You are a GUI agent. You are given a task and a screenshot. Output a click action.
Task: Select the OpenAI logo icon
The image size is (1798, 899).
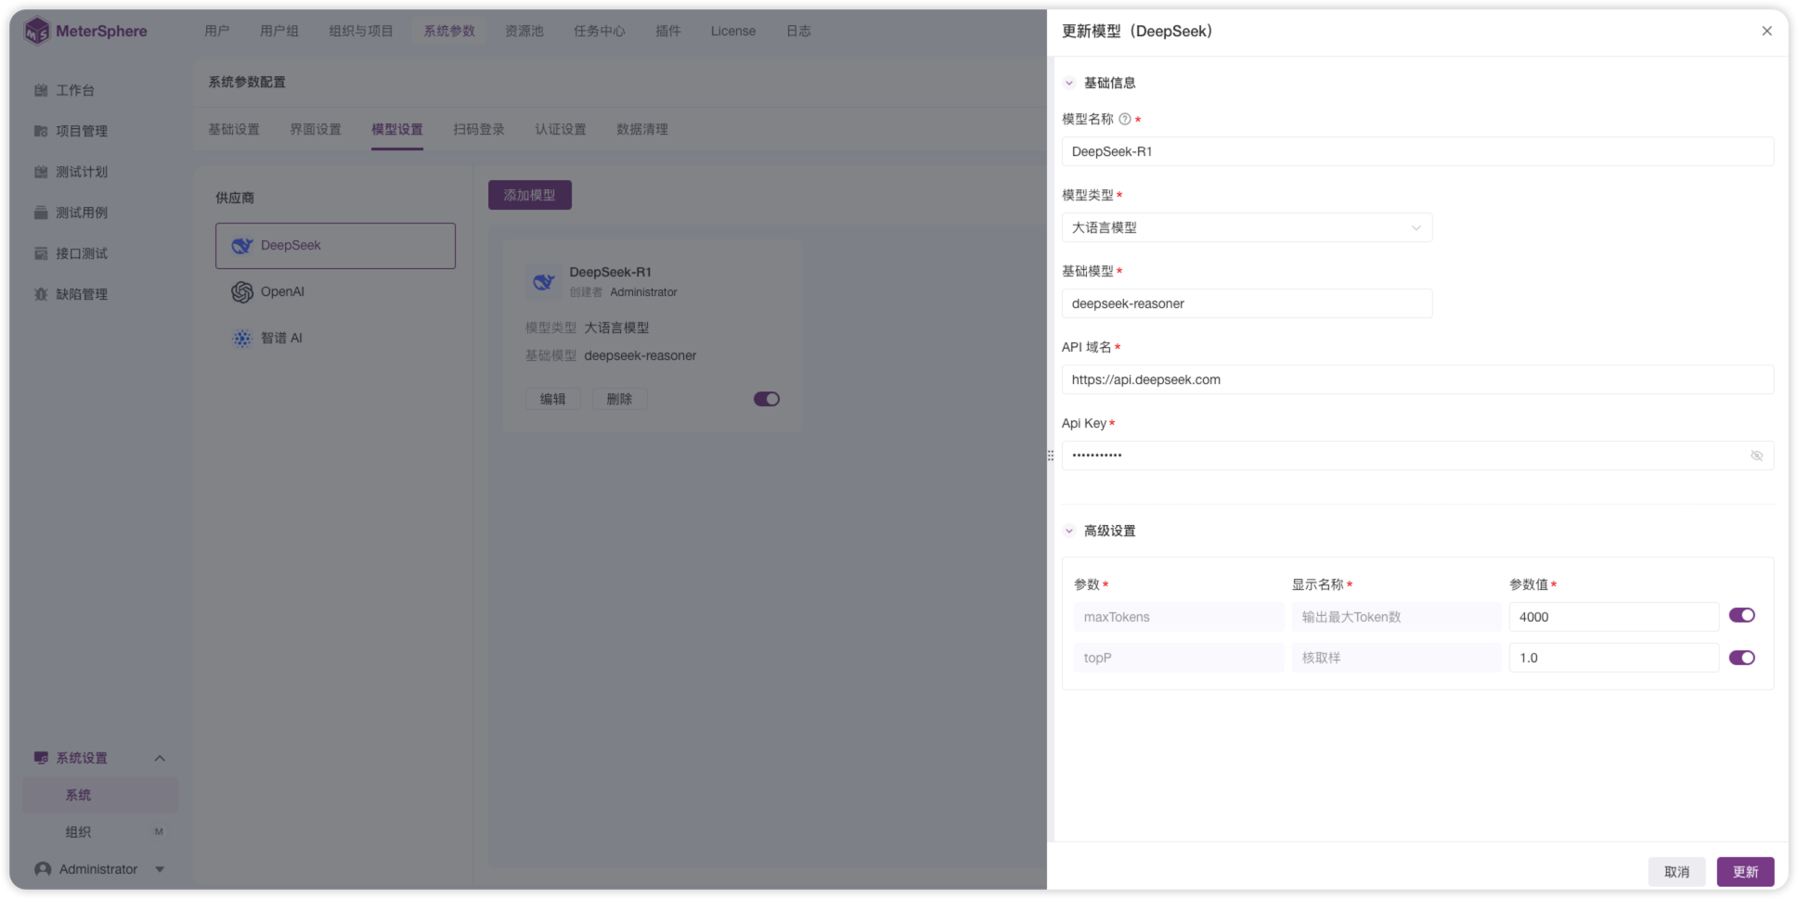click(242, 292)
